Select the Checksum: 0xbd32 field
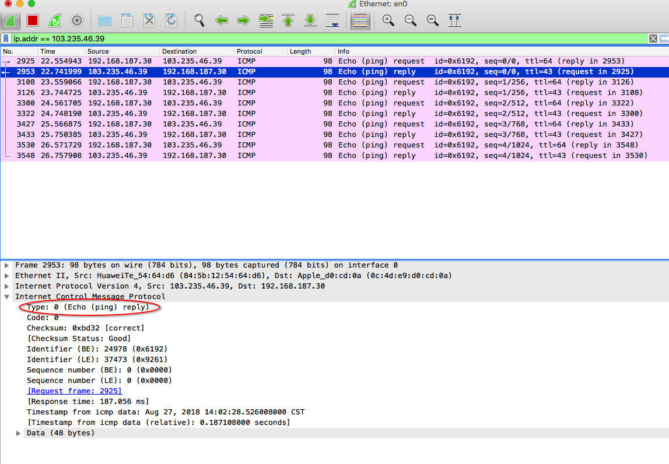Screen dimensions: 669x464 86,328
